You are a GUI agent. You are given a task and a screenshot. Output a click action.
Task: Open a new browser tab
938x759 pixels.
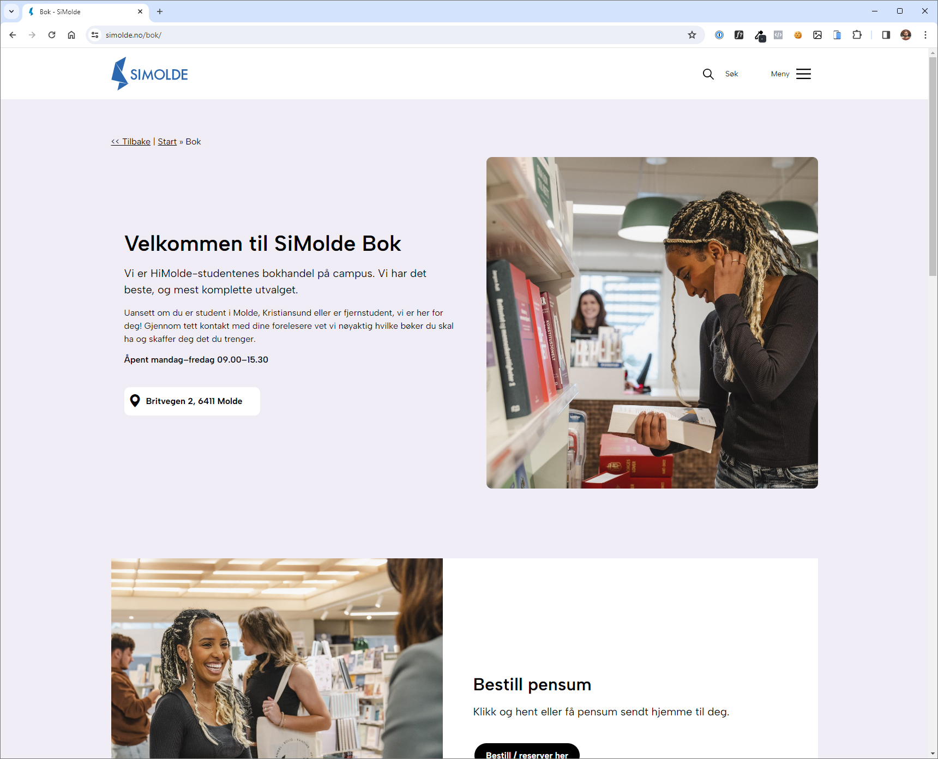point(160,11)
